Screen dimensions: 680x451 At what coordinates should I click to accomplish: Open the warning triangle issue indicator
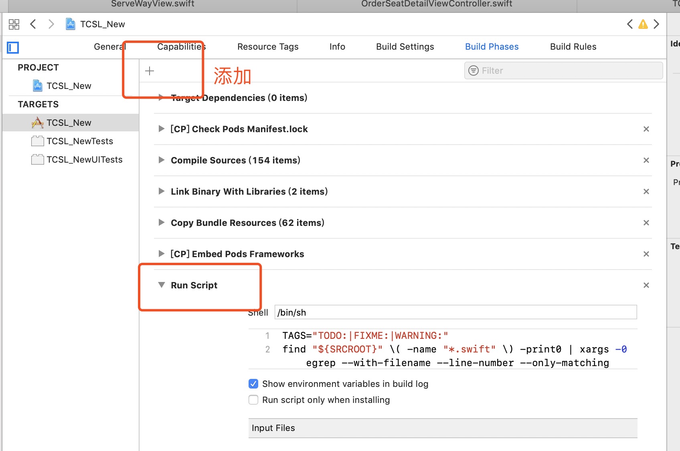[643, 24]
